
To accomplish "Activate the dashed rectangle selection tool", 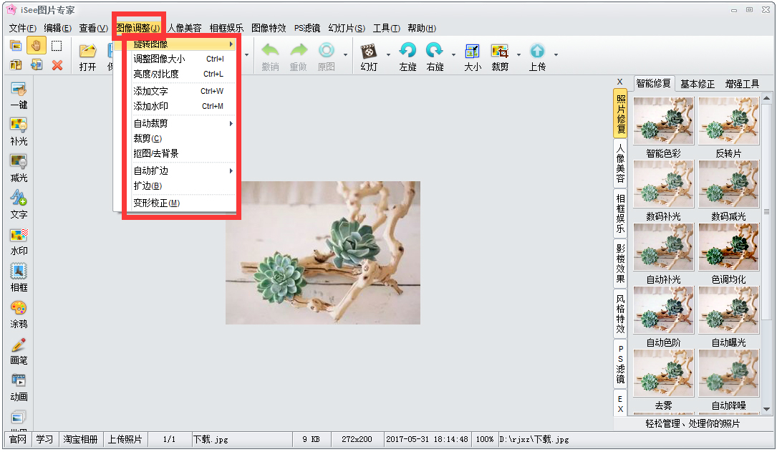I will [57, 46].
